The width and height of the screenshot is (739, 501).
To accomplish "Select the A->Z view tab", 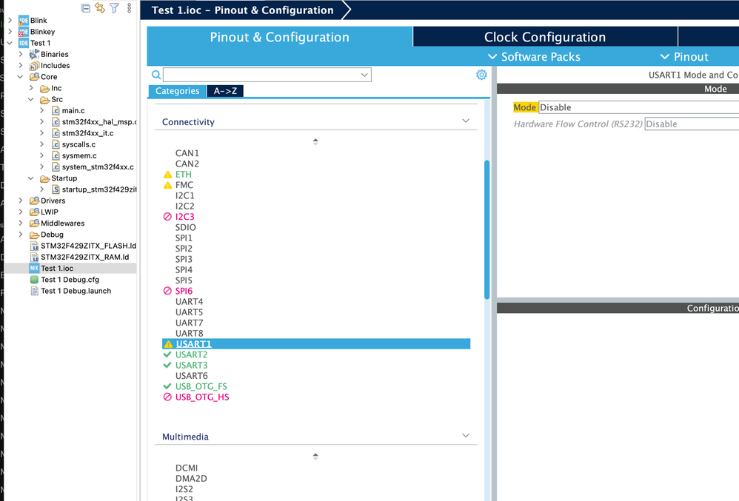I will tap(225, 91).
